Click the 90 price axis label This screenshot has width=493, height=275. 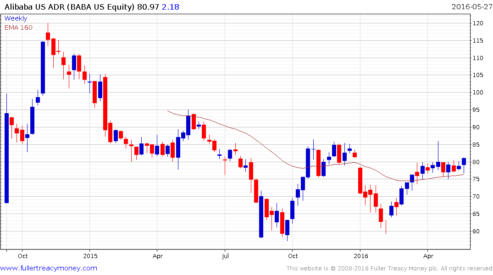(476, 127)
